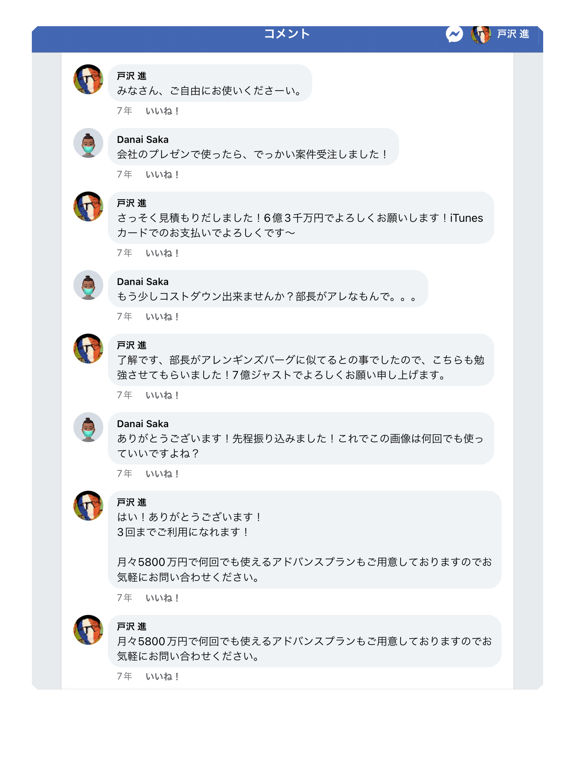The width and height of the screenshot is (575, 766).
Task: Click 戸沢 進's avatar beside the ご自由にお使いください comment
Action: coord(88,79)
